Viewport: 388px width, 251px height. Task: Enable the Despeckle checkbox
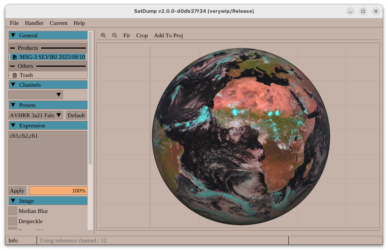point(13,221)
